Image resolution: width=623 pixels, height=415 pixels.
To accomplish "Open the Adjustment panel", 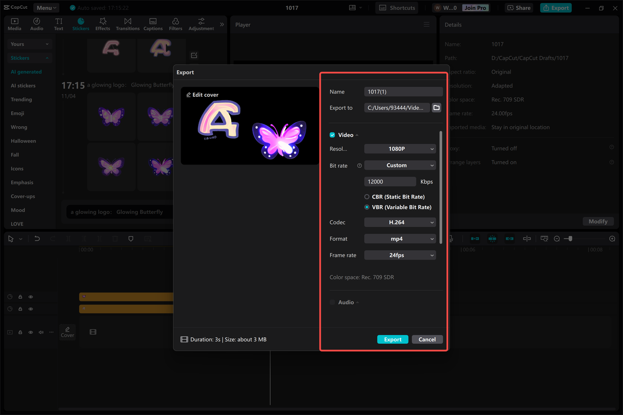I will click(x=201, y=24).
